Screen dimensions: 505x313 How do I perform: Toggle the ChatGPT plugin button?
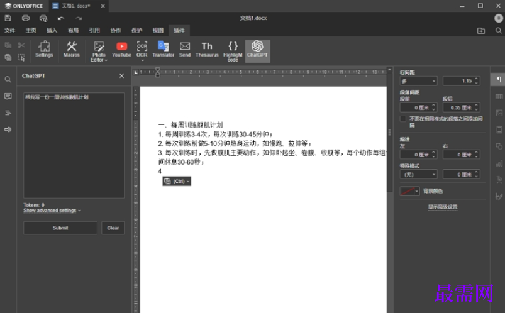coord(257,50)
